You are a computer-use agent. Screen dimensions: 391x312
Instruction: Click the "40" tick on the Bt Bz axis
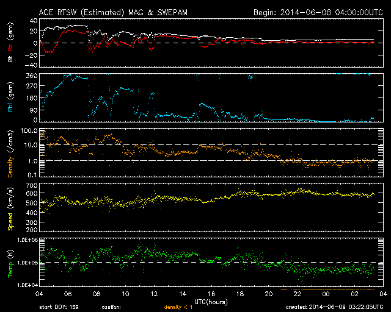[x=34, y=21]
